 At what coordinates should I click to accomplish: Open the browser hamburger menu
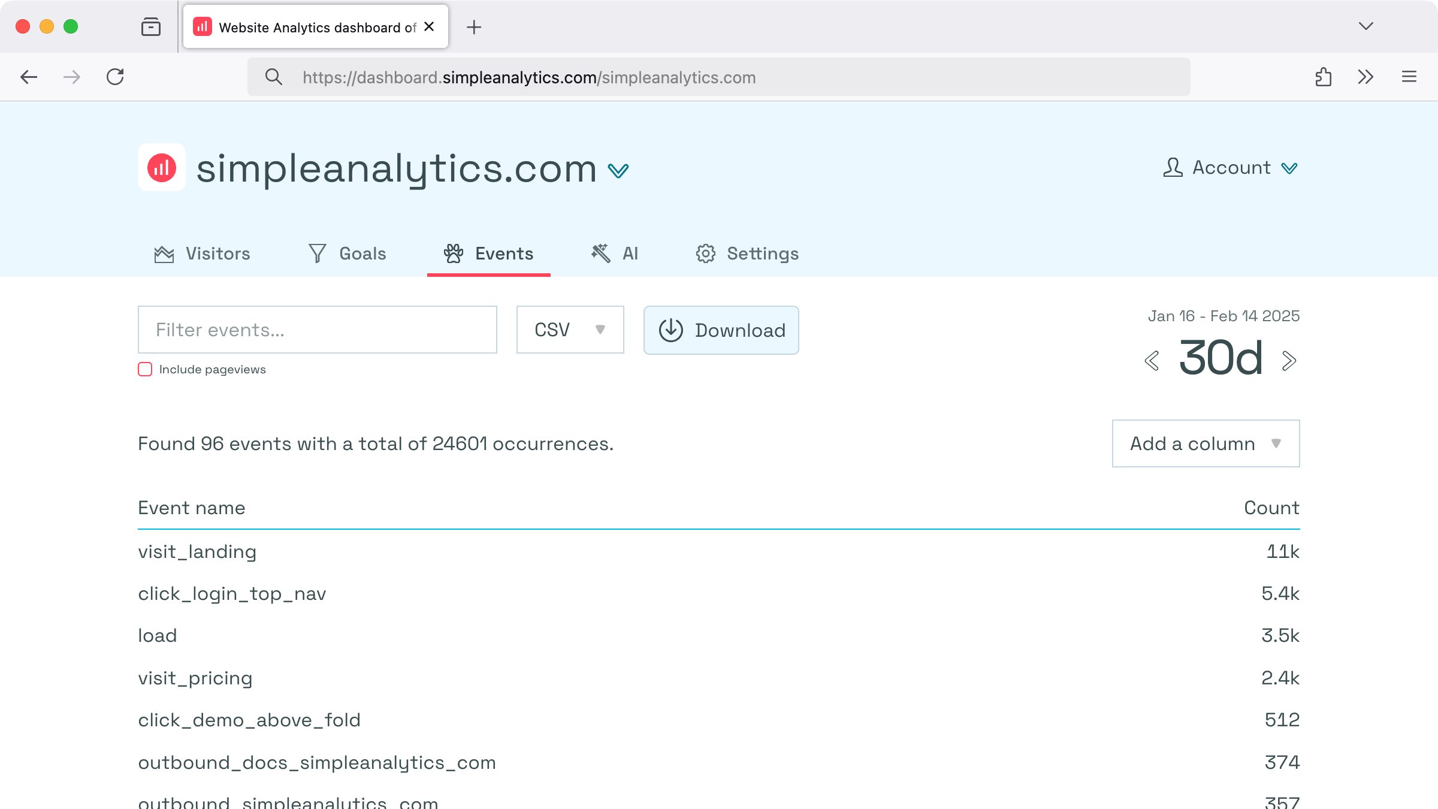click(1409, 77)
